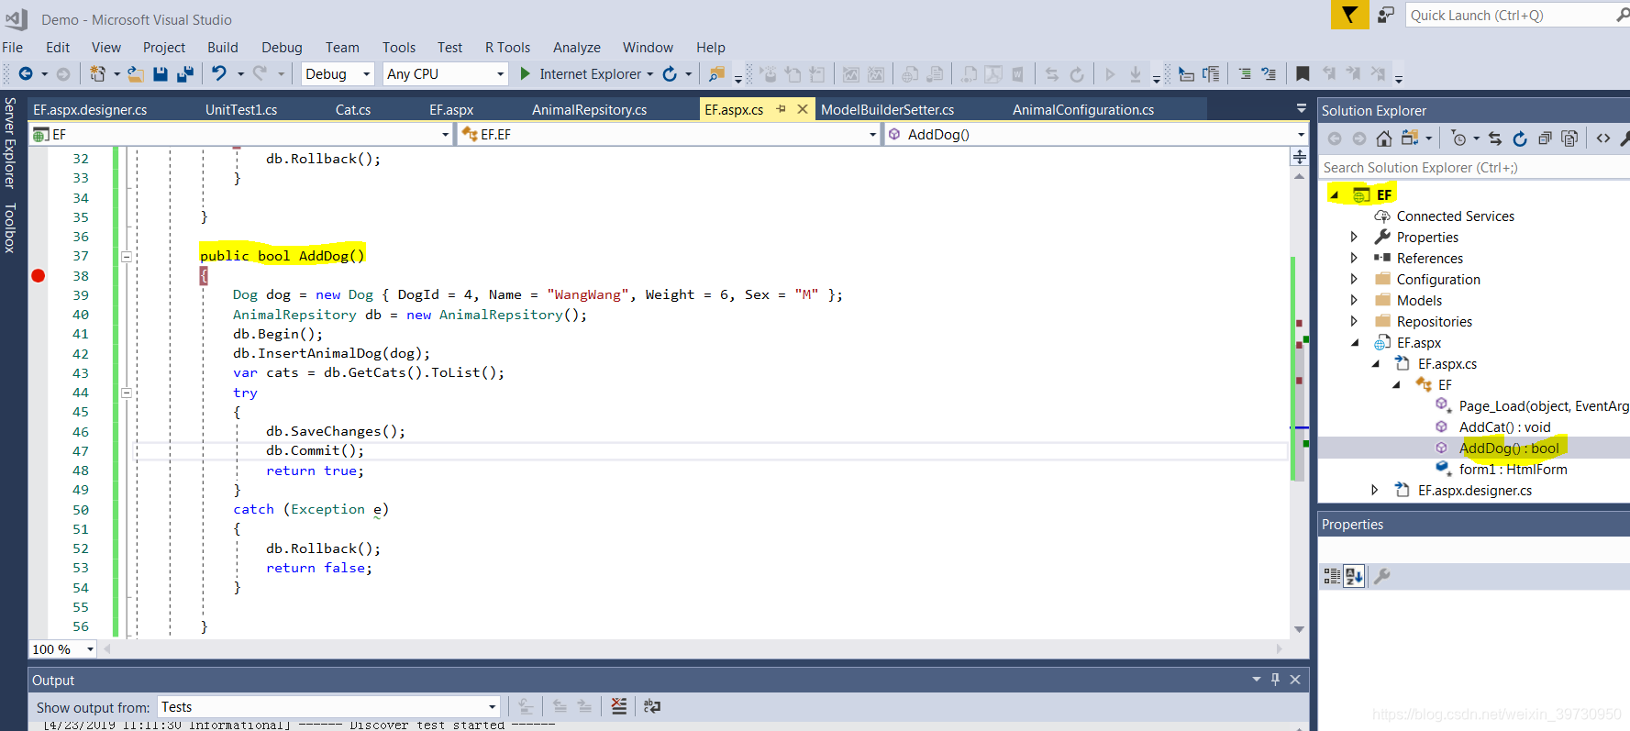Open the Analyze menu
Screen dimensions: 1630x731
(577, 48)
